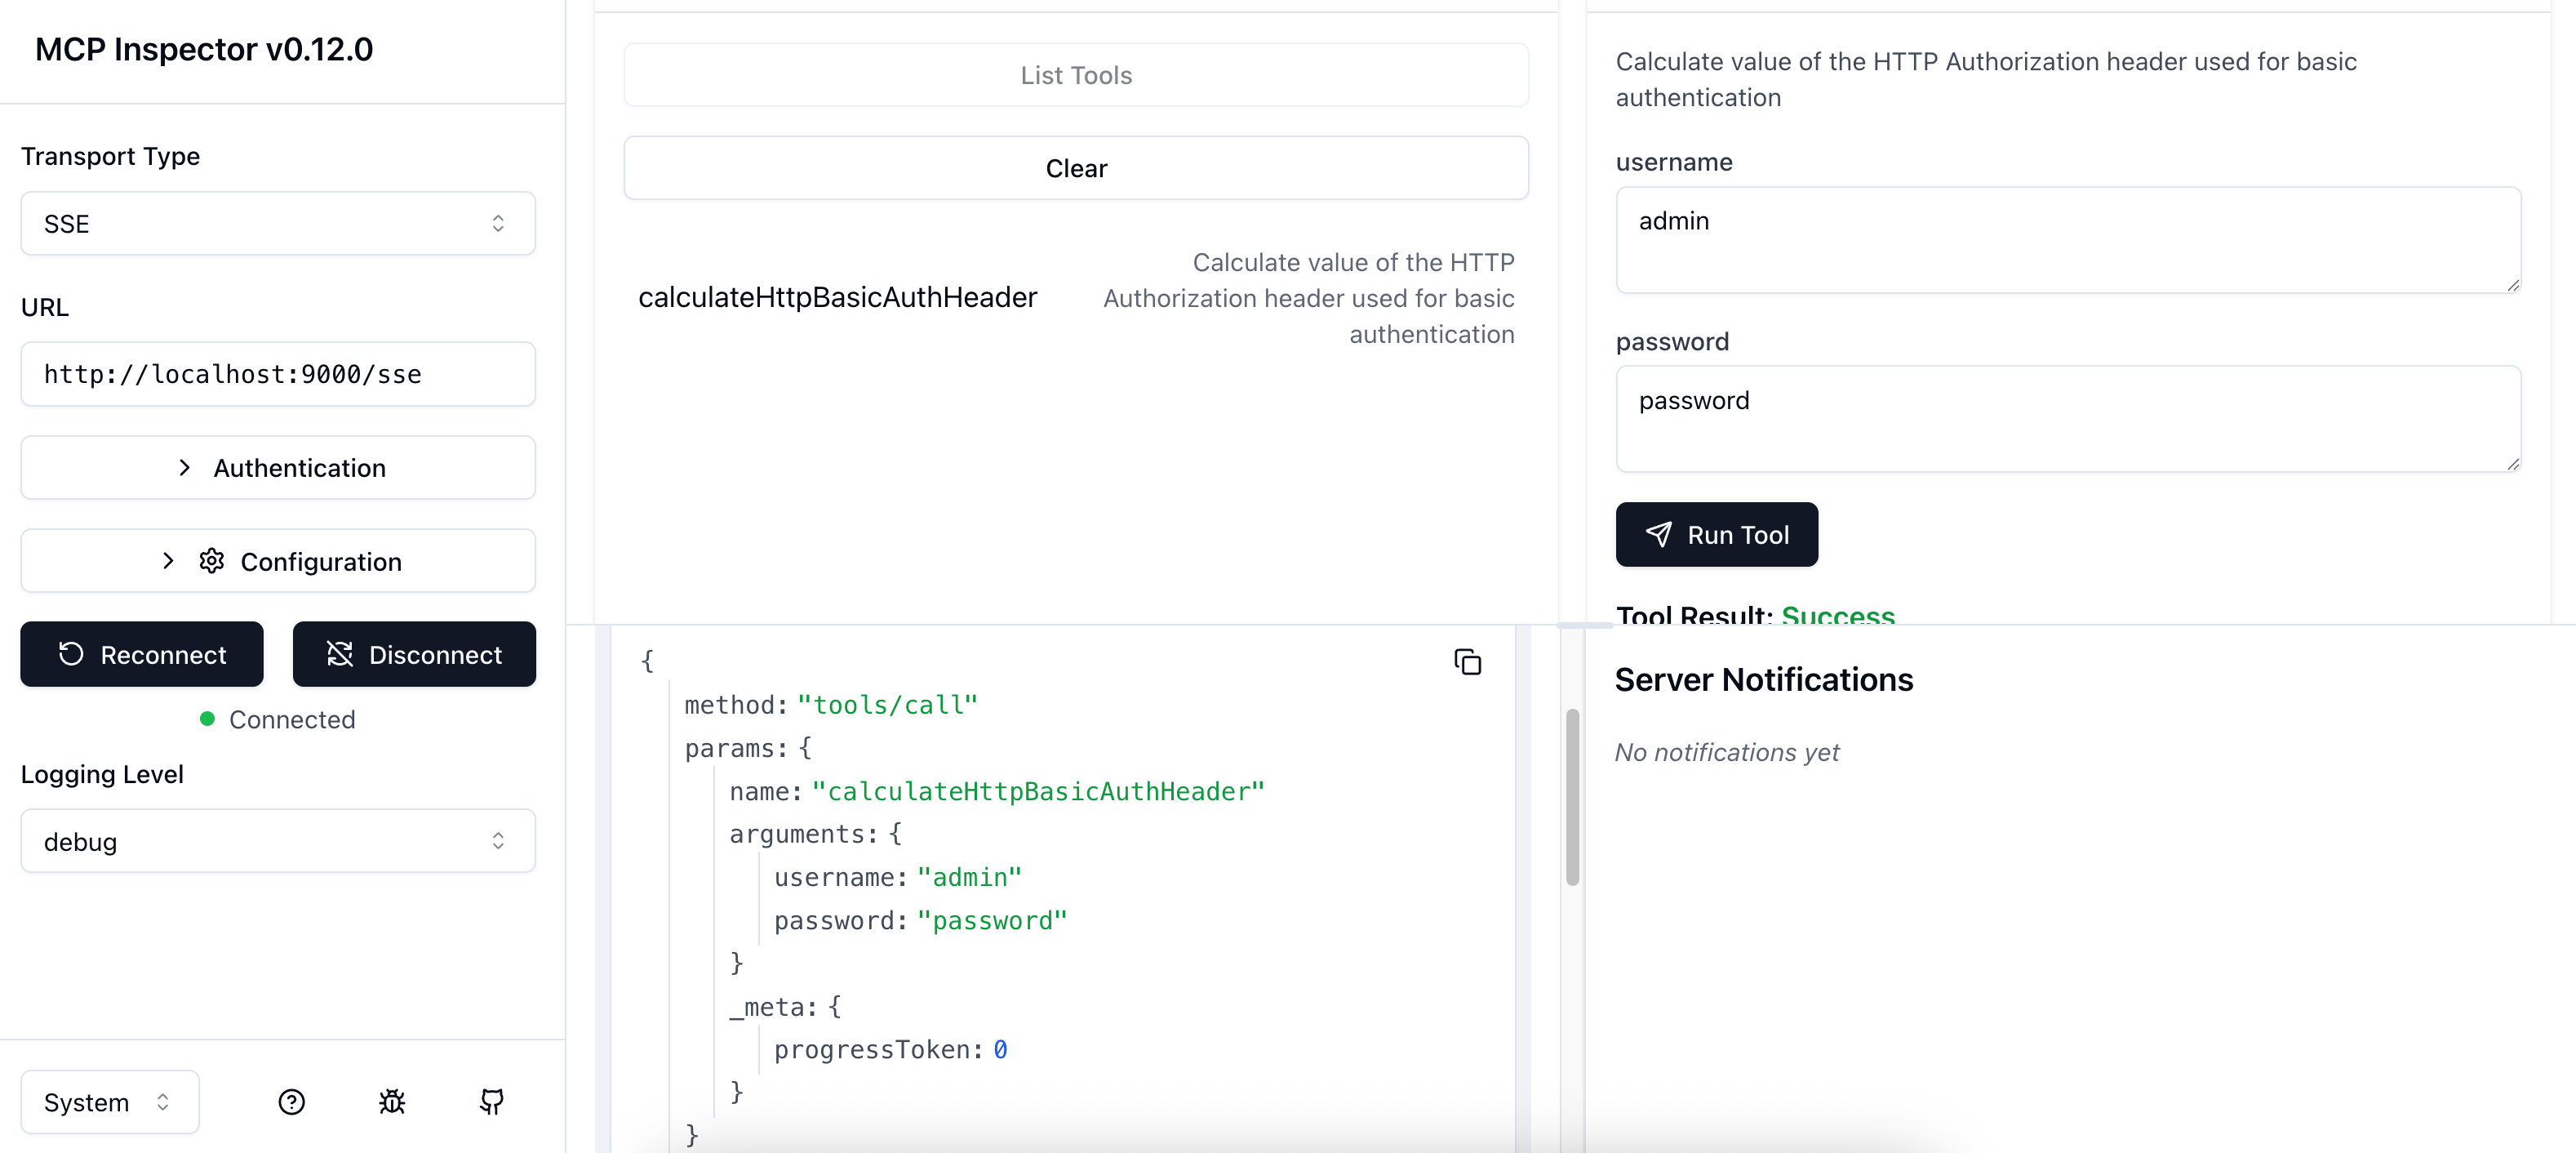2576x1153 pixels.
Task: Click the Clear button
Action: (1076, 168)
